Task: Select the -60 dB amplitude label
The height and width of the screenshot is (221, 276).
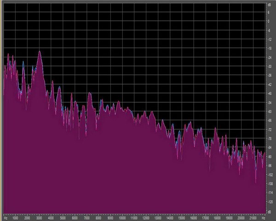Action: point(269,111)
